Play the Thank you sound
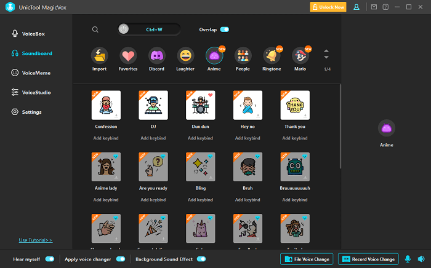 (295, 105)
